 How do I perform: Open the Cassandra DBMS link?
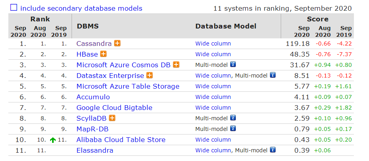point(94,44)
